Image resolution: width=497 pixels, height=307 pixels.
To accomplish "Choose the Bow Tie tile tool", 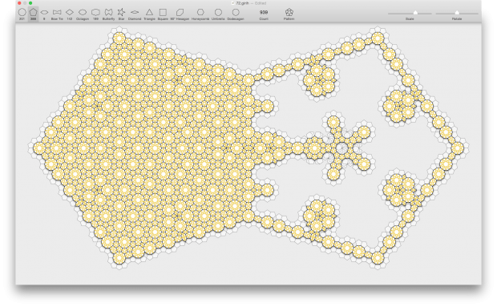I will pos(57,14).
